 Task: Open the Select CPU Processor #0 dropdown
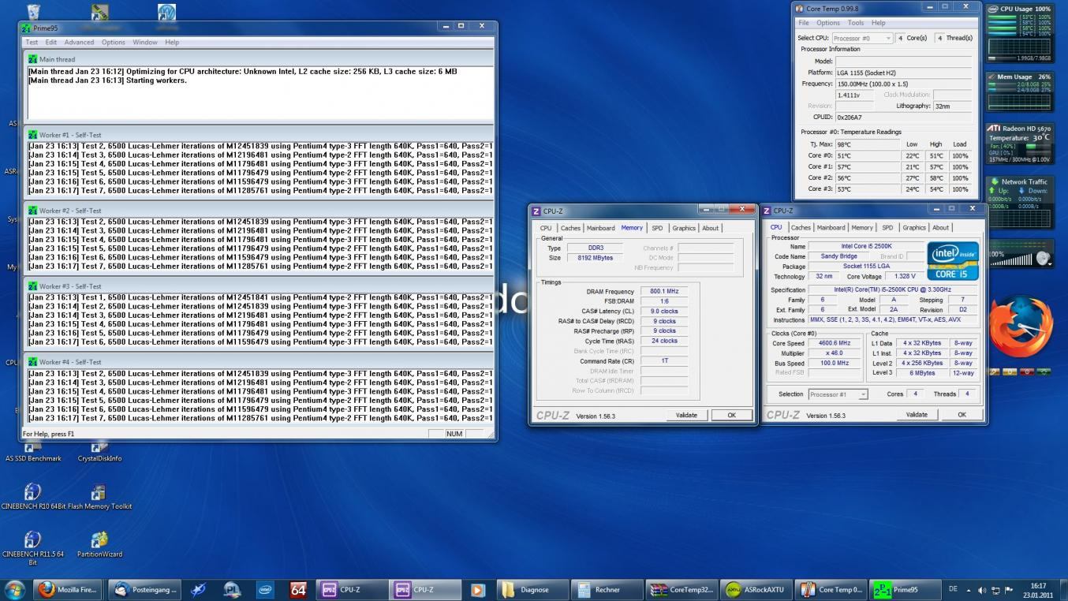click(x=862, y=38)
